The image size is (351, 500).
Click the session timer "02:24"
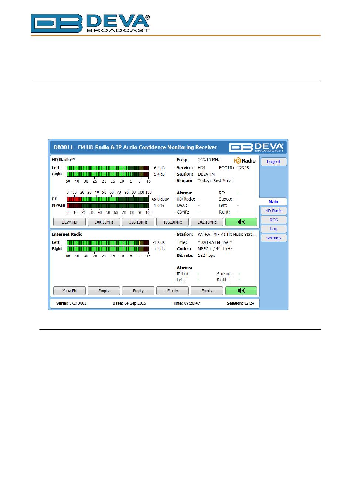point(249,303)
